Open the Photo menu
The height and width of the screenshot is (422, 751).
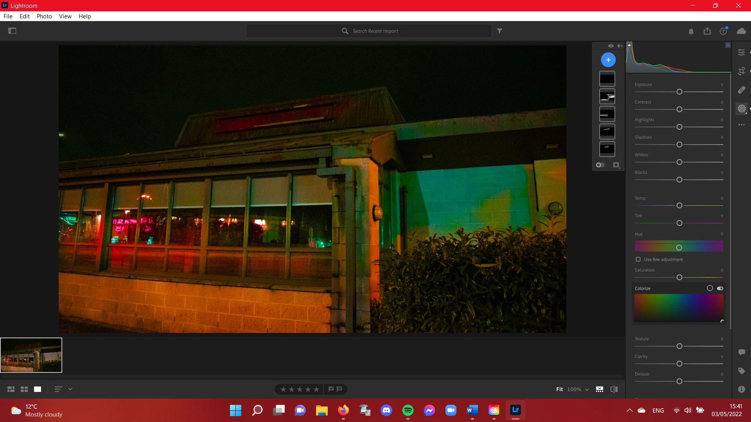point(44,16)
